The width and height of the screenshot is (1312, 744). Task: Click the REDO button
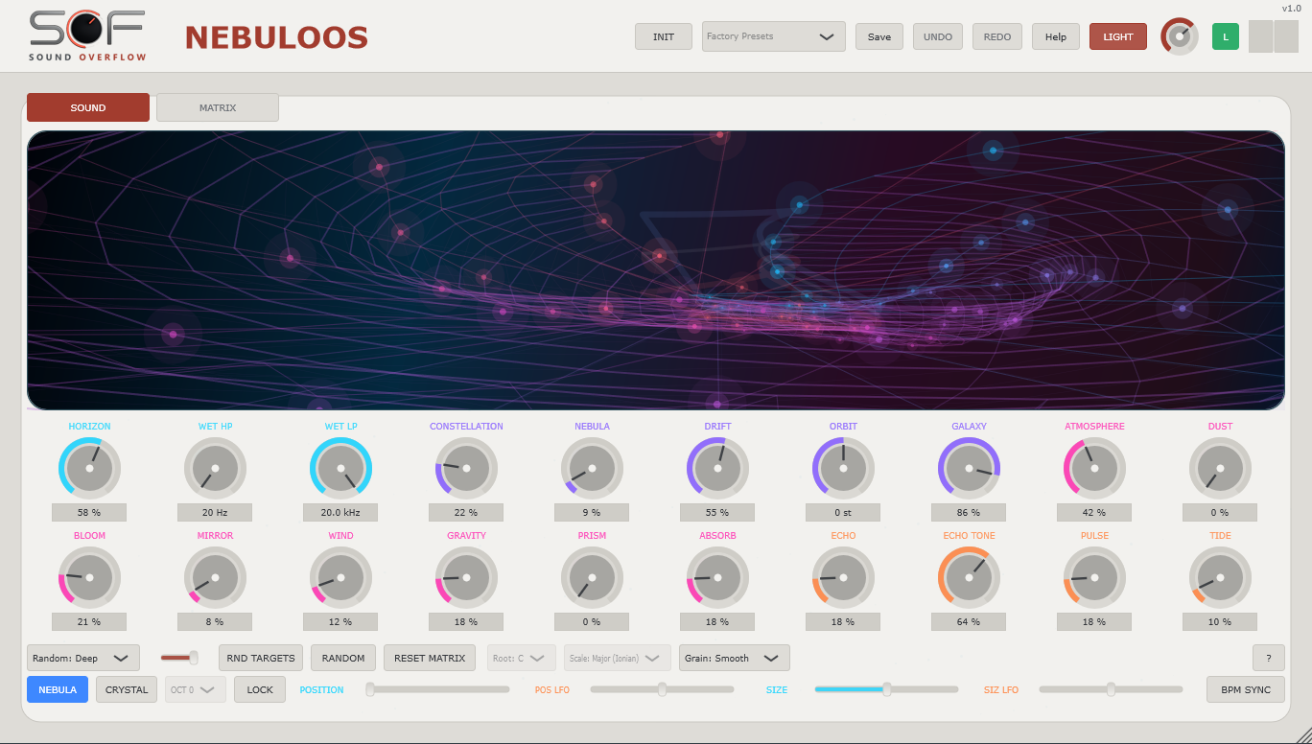click(x=997, y=36)
